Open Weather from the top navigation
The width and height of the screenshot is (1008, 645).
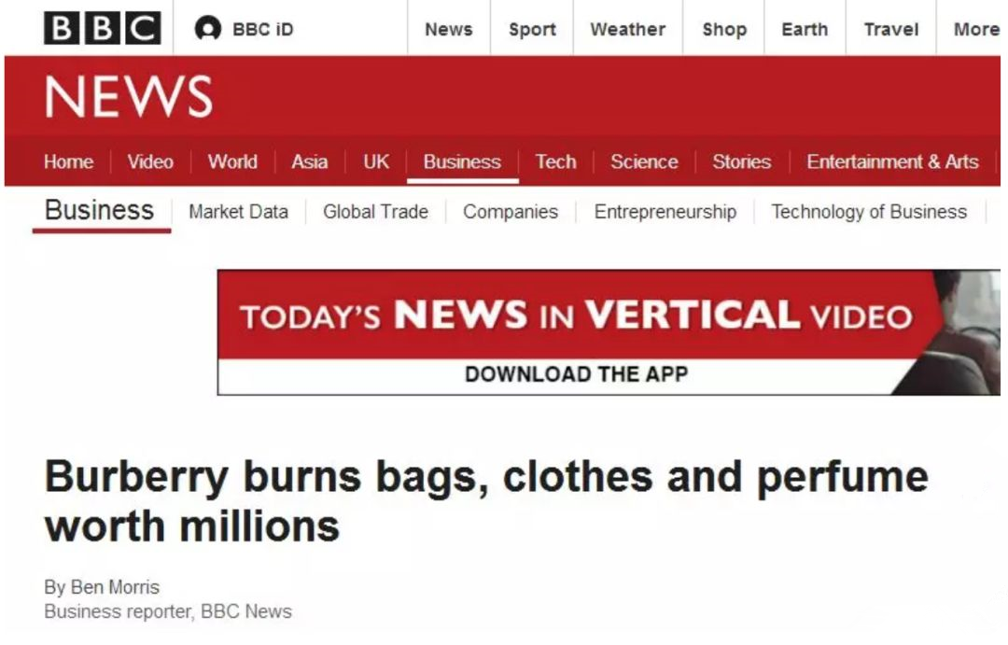click(x=627, y=30)
